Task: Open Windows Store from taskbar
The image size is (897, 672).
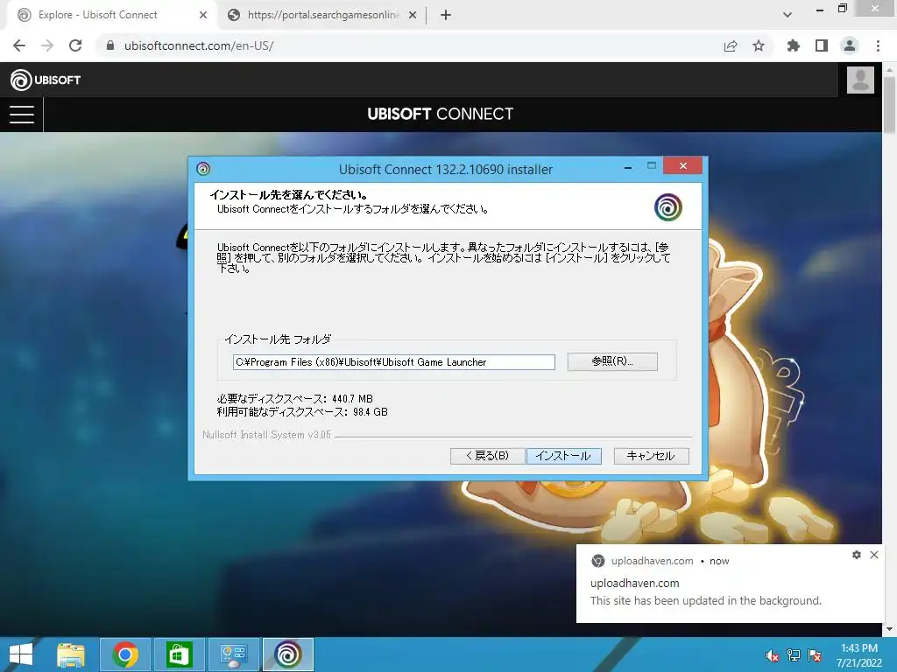Action: coord(179,654)
